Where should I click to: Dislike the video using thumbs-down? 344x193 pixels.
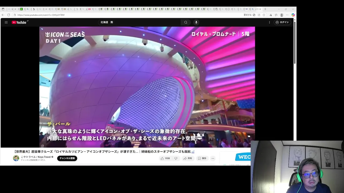coord(176,158)
